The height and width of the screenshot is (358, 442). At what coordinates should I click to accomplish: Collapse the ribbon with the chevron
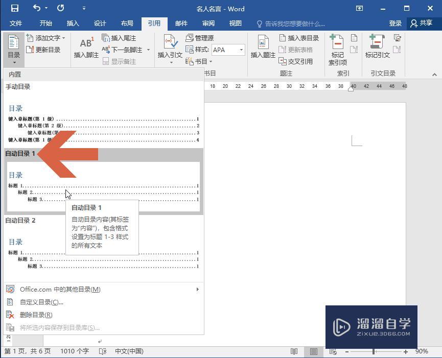pyautogui.click(x=434, y=75)
